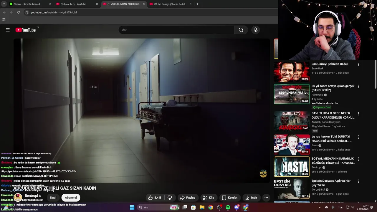The height and width of the screenshot is (212, 377).
Task: Open menu for SOSYAL MEDYANIN KARANLIK video
Action: coord(359,159)
